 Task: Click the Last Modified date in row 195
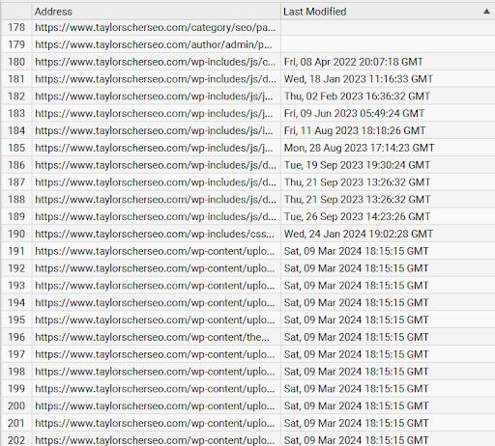click(x=356, y=320)
